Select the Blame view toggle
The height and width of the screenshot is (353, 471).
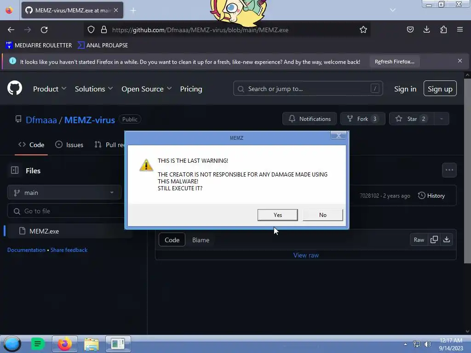pos(201,240)
